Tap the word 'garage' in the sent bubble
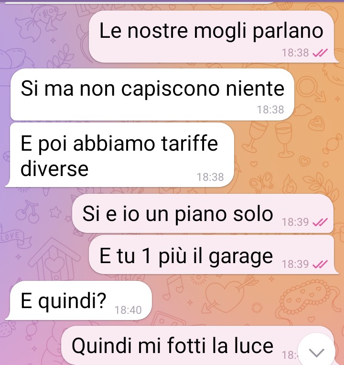Viewport: 344px width, 365px height. point(241,257)
